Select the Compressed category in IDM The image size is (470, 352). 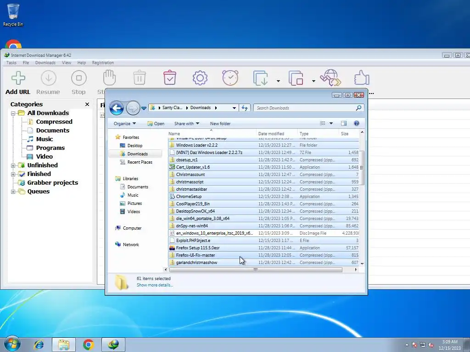[54, 121]
